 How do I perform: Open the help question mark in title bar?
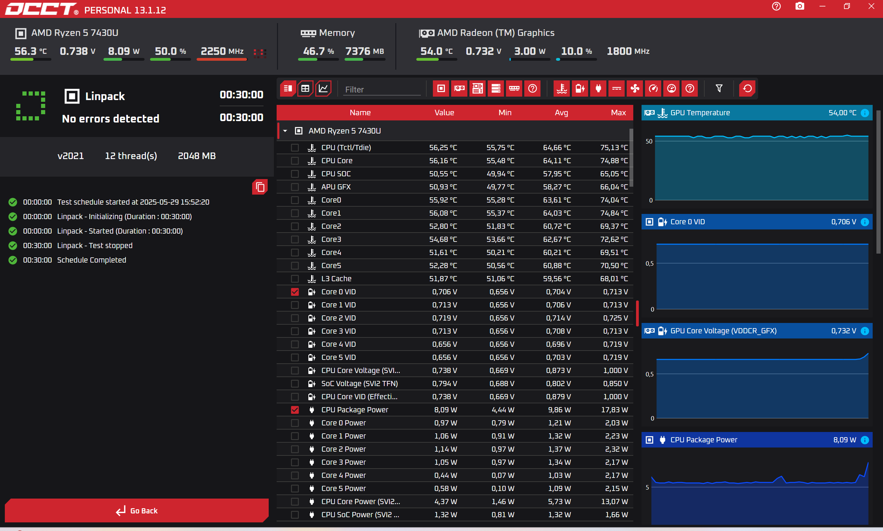(776, 7)
